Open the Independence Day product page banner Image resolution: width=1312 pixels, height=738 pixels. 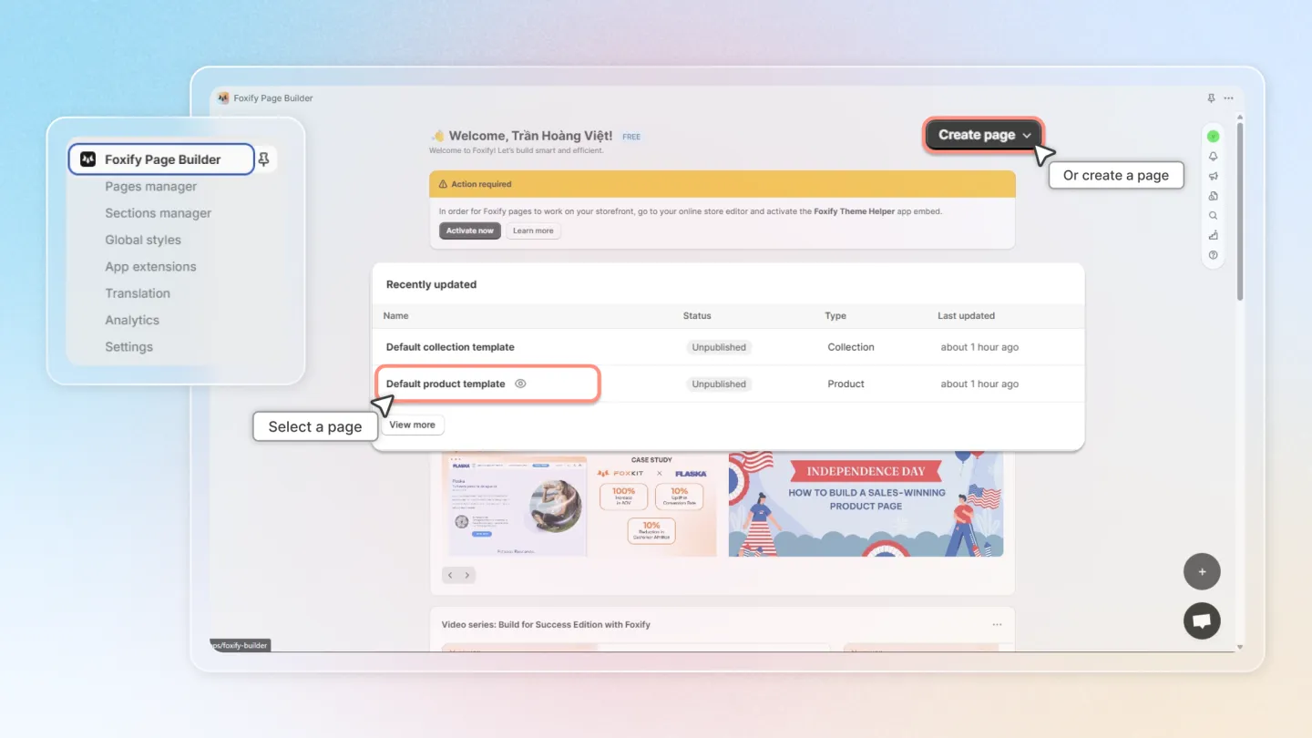point(866,505)
